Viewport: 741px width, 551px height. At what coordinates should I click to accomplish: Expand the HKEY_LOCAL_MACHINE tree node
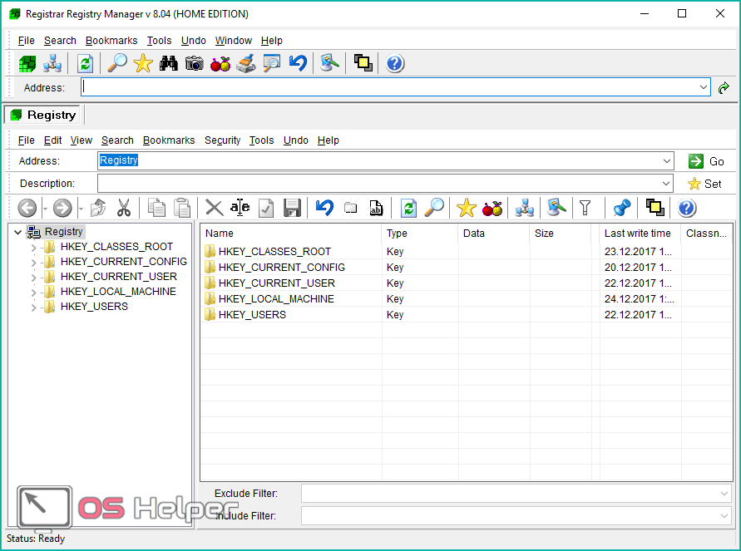click(x=34, y=293)
